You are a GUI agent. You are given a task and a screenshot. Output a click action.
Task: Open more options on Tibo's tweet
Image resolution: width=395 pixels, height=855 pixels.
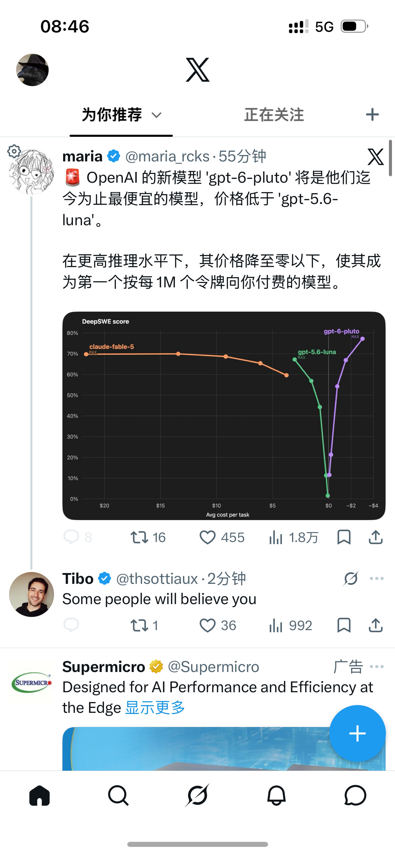(x=377, y=578)
